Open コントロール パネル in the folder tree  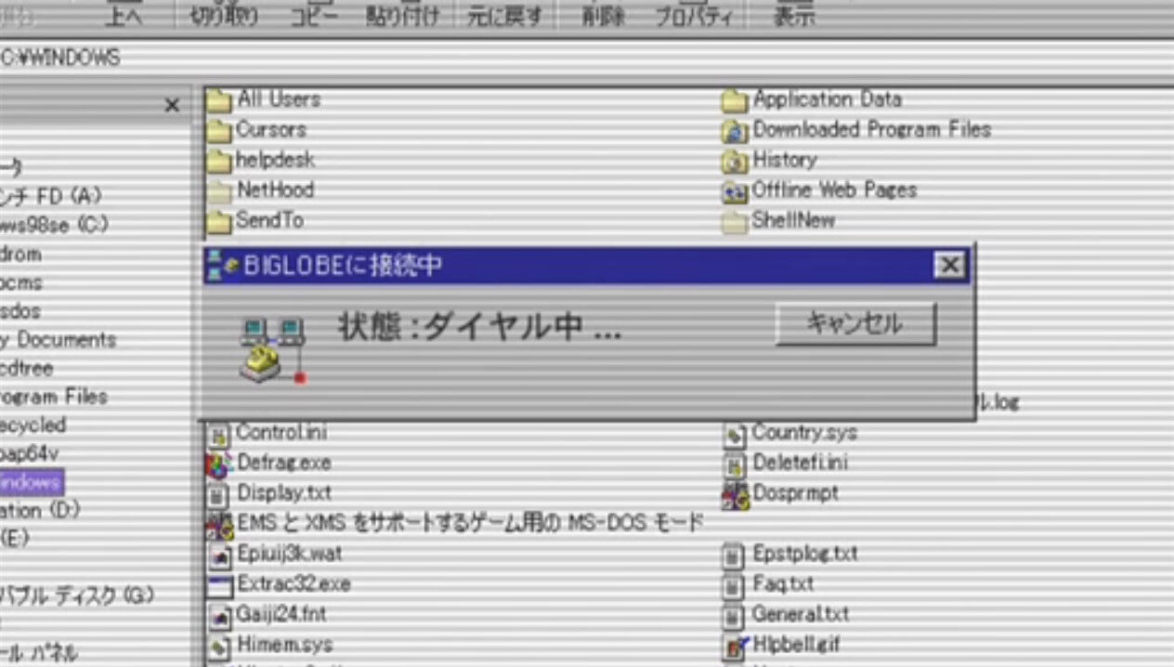click(x=40, y=652)
